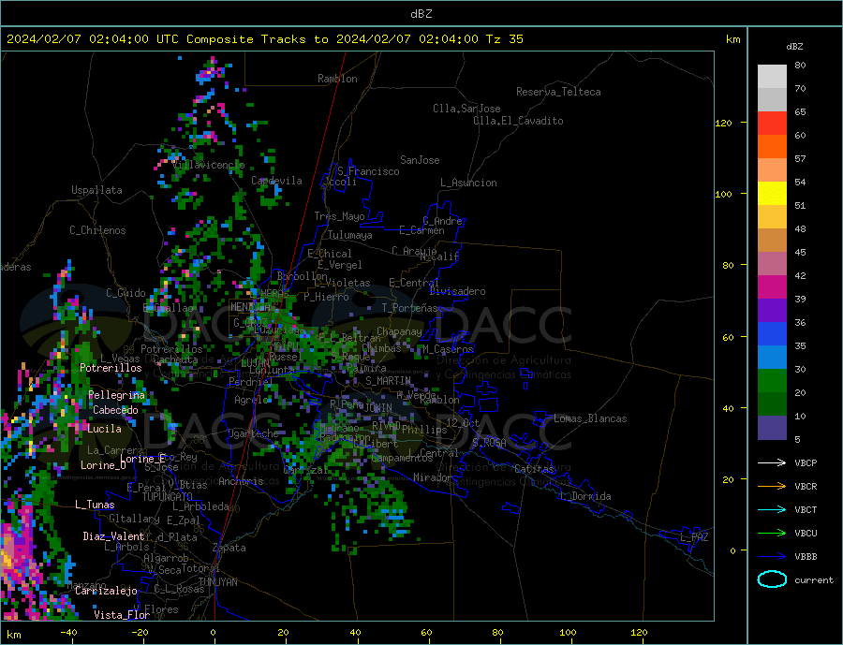
Task: Select the bright yellow swatch between 54 and 51 dBZ
Action: coord(772,194)
